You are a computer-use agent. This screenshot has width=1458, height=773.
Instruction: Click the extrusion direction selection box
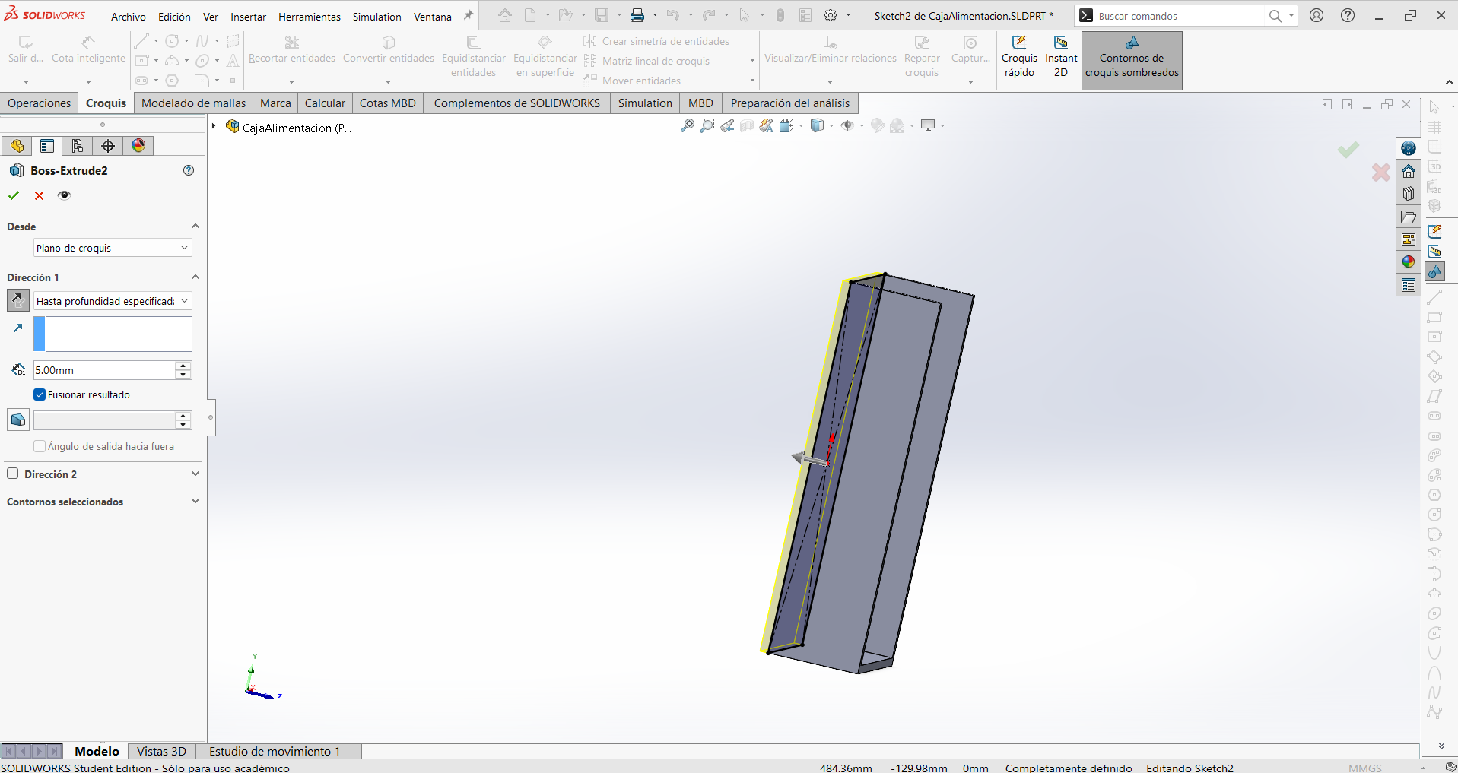(113, 334)
